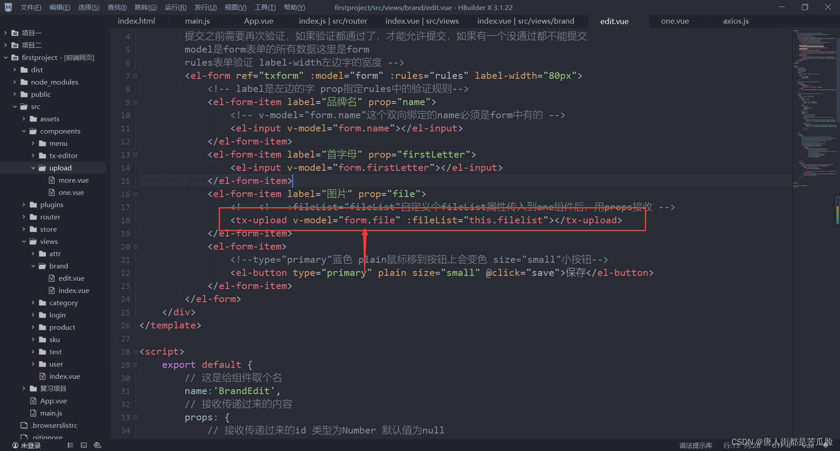Fold code at line 13 firstLetter item
The height and width of the screenshot is (451, 840).
click(x=135, y=155)
